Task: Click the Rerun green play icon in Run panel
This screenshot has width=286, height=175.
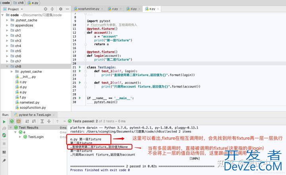Action: 4,121
